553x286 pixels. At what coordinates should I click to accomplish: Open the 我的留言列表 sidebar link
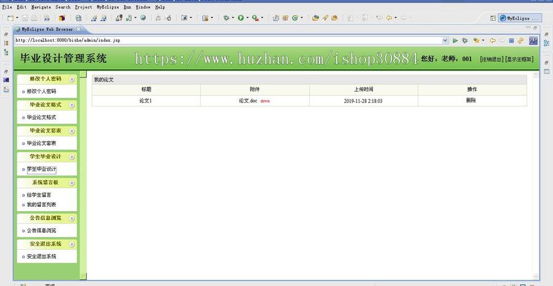point(41,204)
